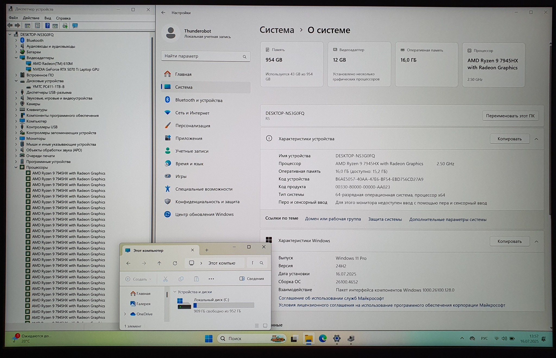
Task: Click Edge browser icon on taskbar
Action: click(323, 338)
